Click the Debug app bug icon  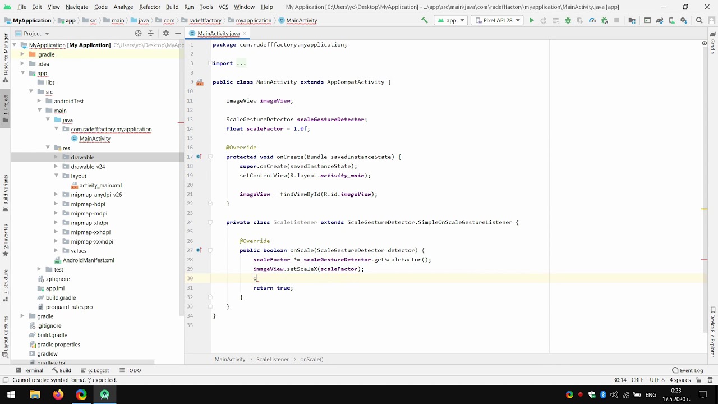(568, 20)
